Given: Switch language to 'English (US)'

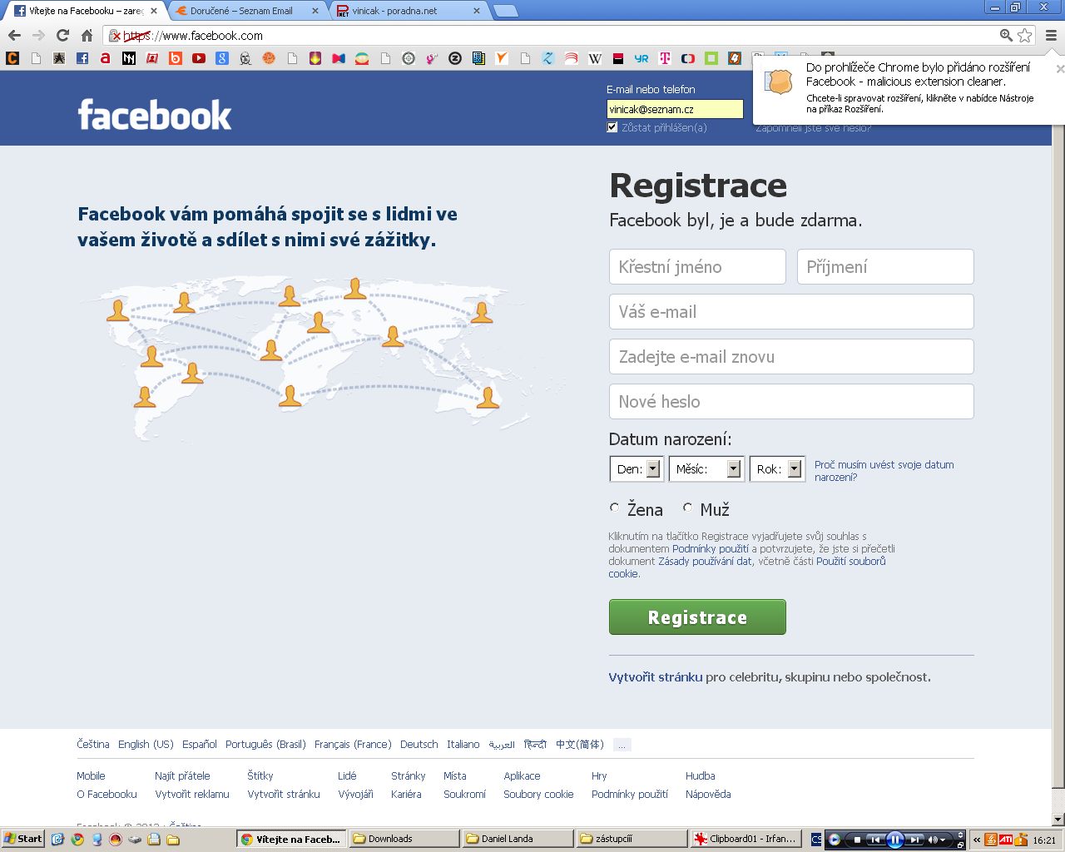Looking at the screenshot, I should pos(146,745).
